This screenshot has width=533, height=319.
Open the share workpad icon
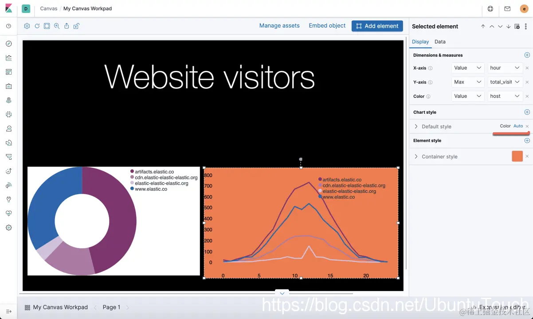pos(67,26)
